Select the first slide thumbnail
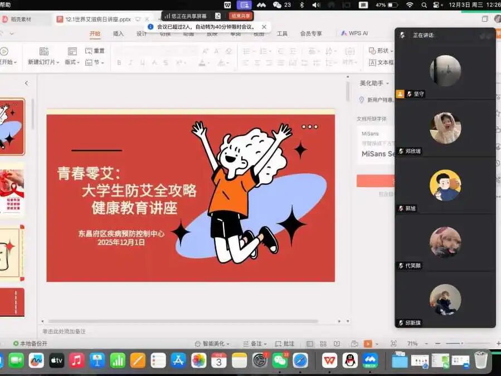The image size is (501, 376). (12, 127)
